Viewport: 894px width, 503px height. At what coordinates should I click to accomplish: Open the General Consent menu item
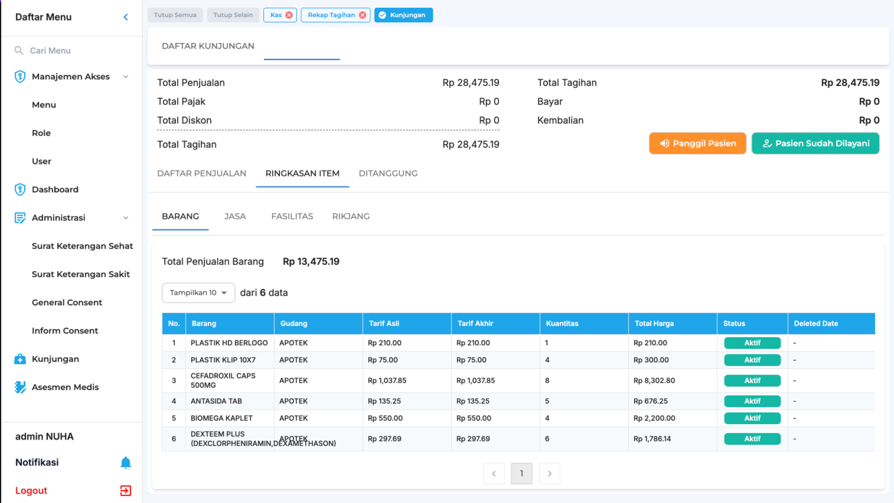coord(67,302)
